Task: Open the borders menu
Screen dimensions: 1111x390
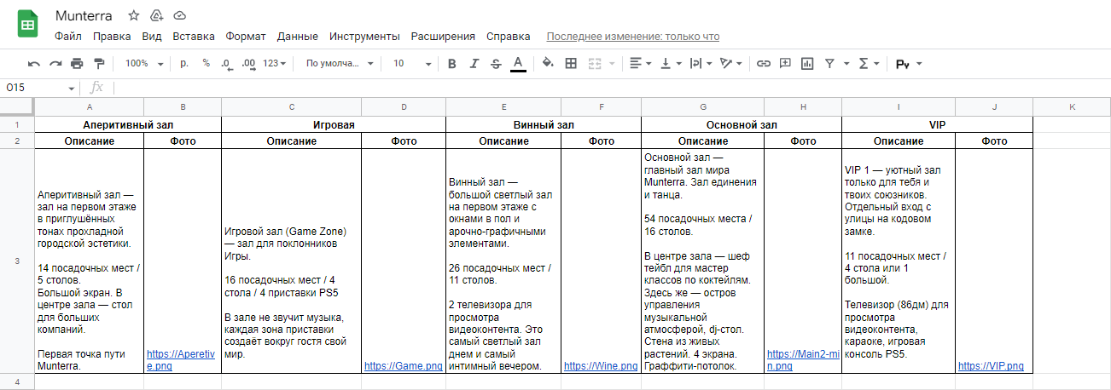Action: click(x=570, y=63)
